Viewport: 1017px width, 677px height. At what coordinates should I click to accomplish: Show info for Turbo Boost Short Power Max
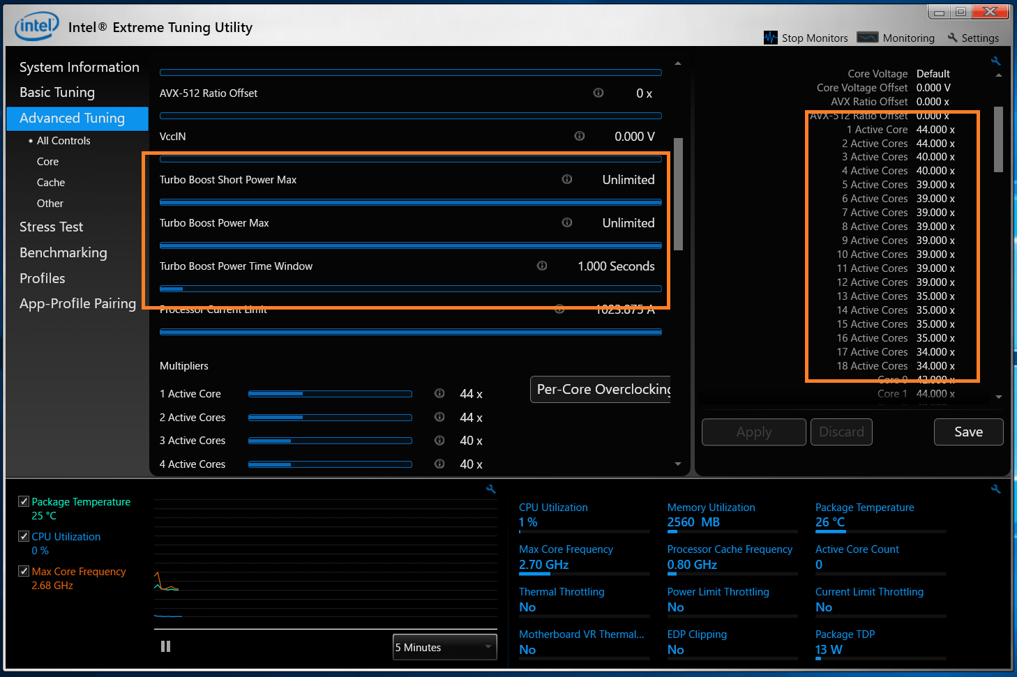click(566, 179)
